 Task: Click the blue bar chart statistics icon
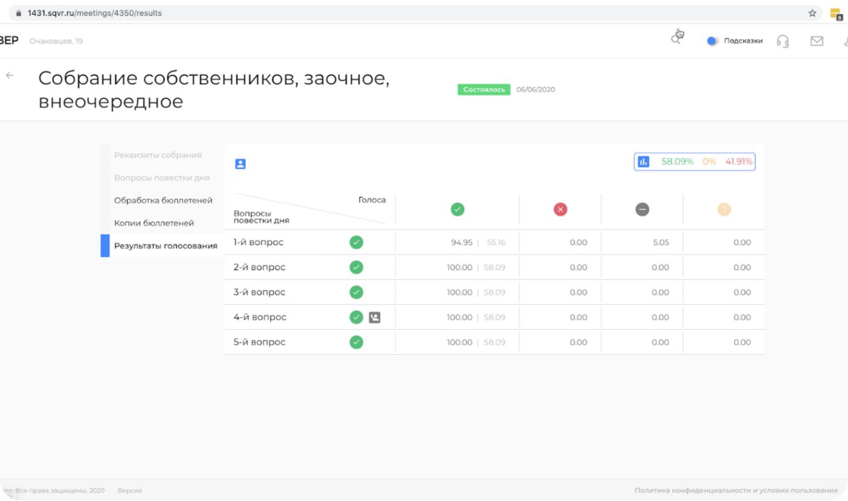(644, 161)
